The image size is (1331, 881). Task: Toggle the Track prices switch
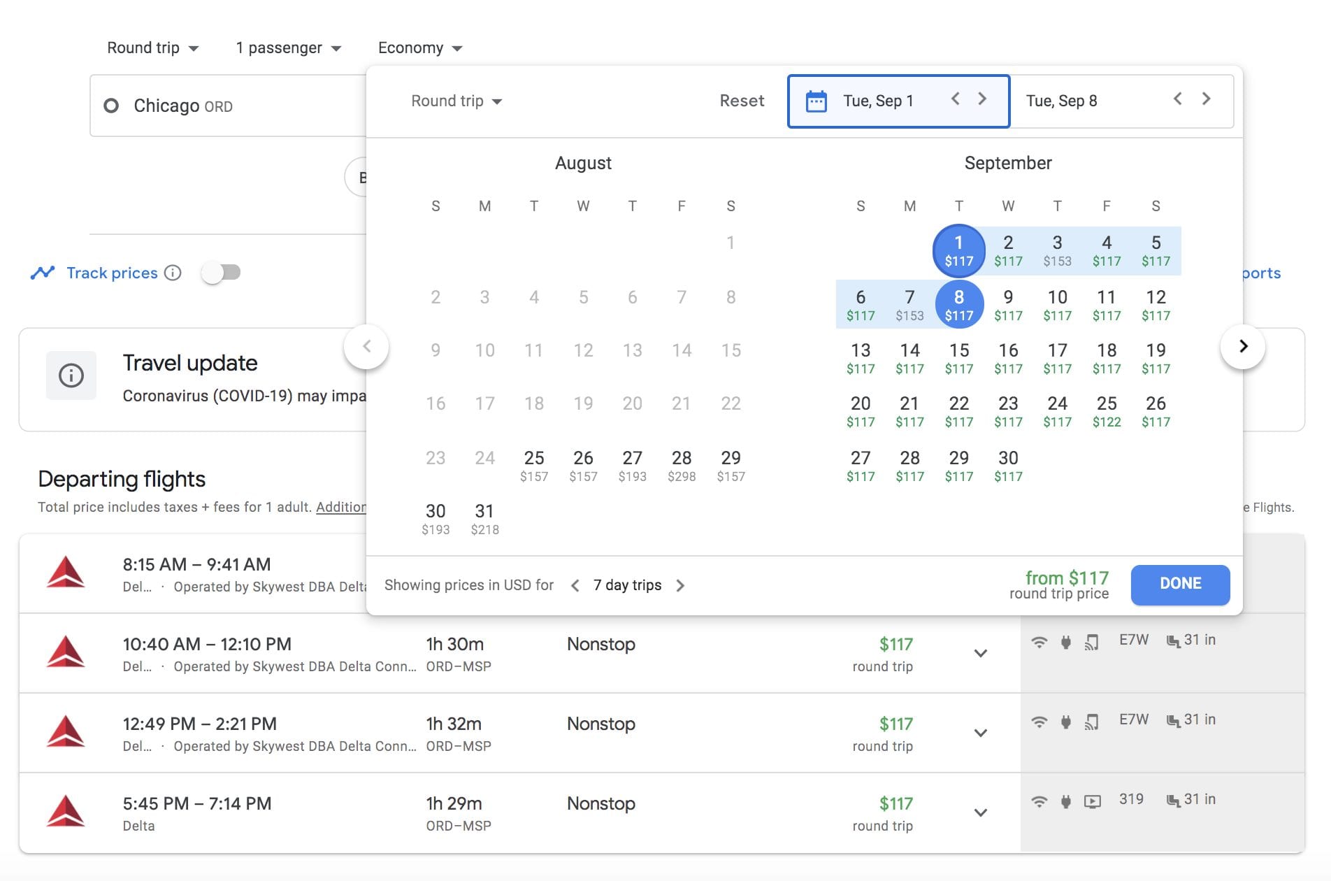point(221,273)
